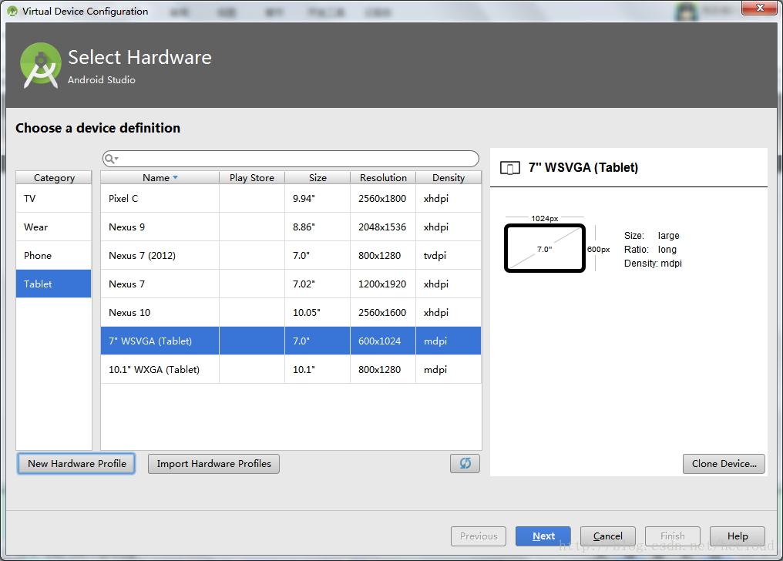Select the Nexus 7 (2012) device row
This screenshot has width=783, height=561.
[x=291, y=256]
